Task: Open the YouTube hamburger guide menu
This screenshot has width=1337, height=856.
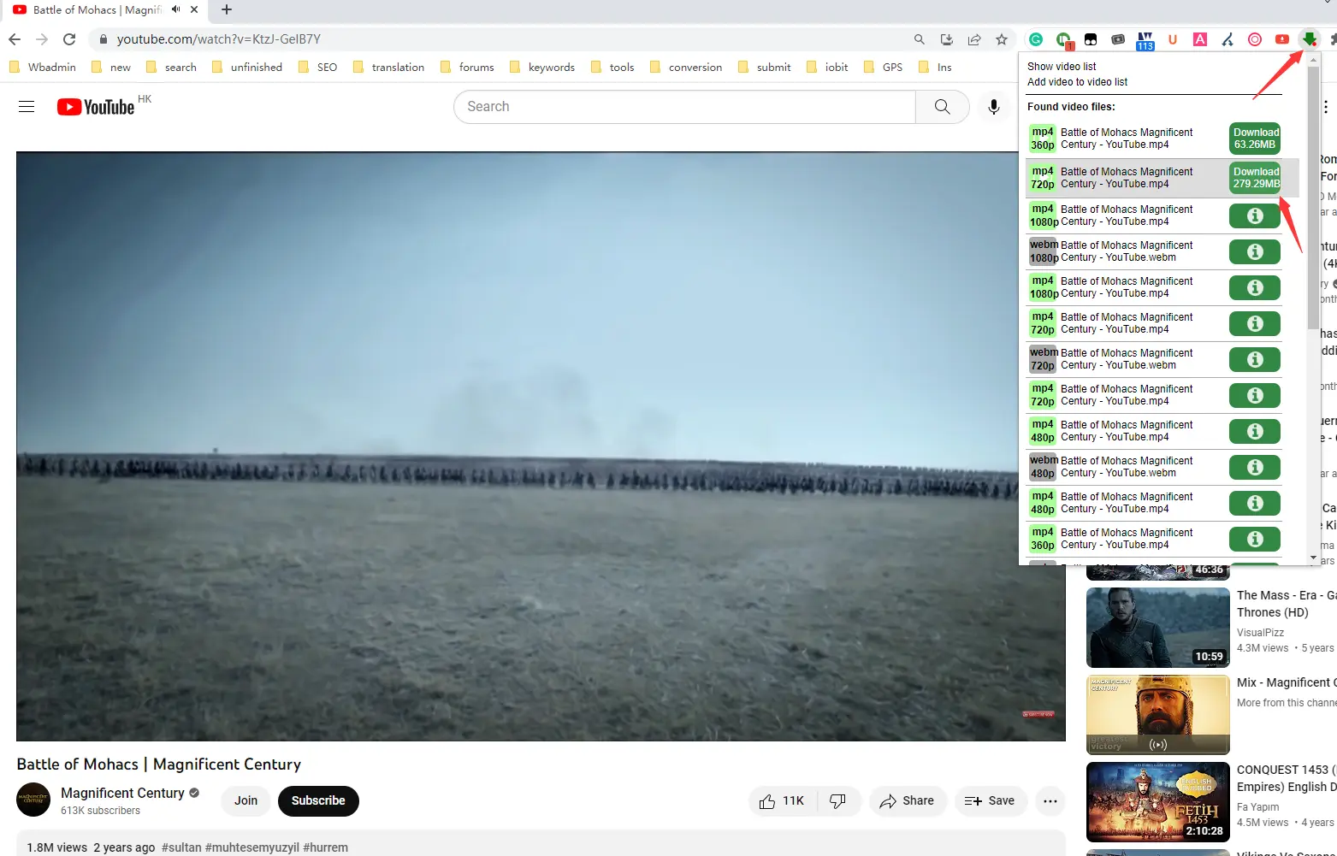Action: coord(27,107)
